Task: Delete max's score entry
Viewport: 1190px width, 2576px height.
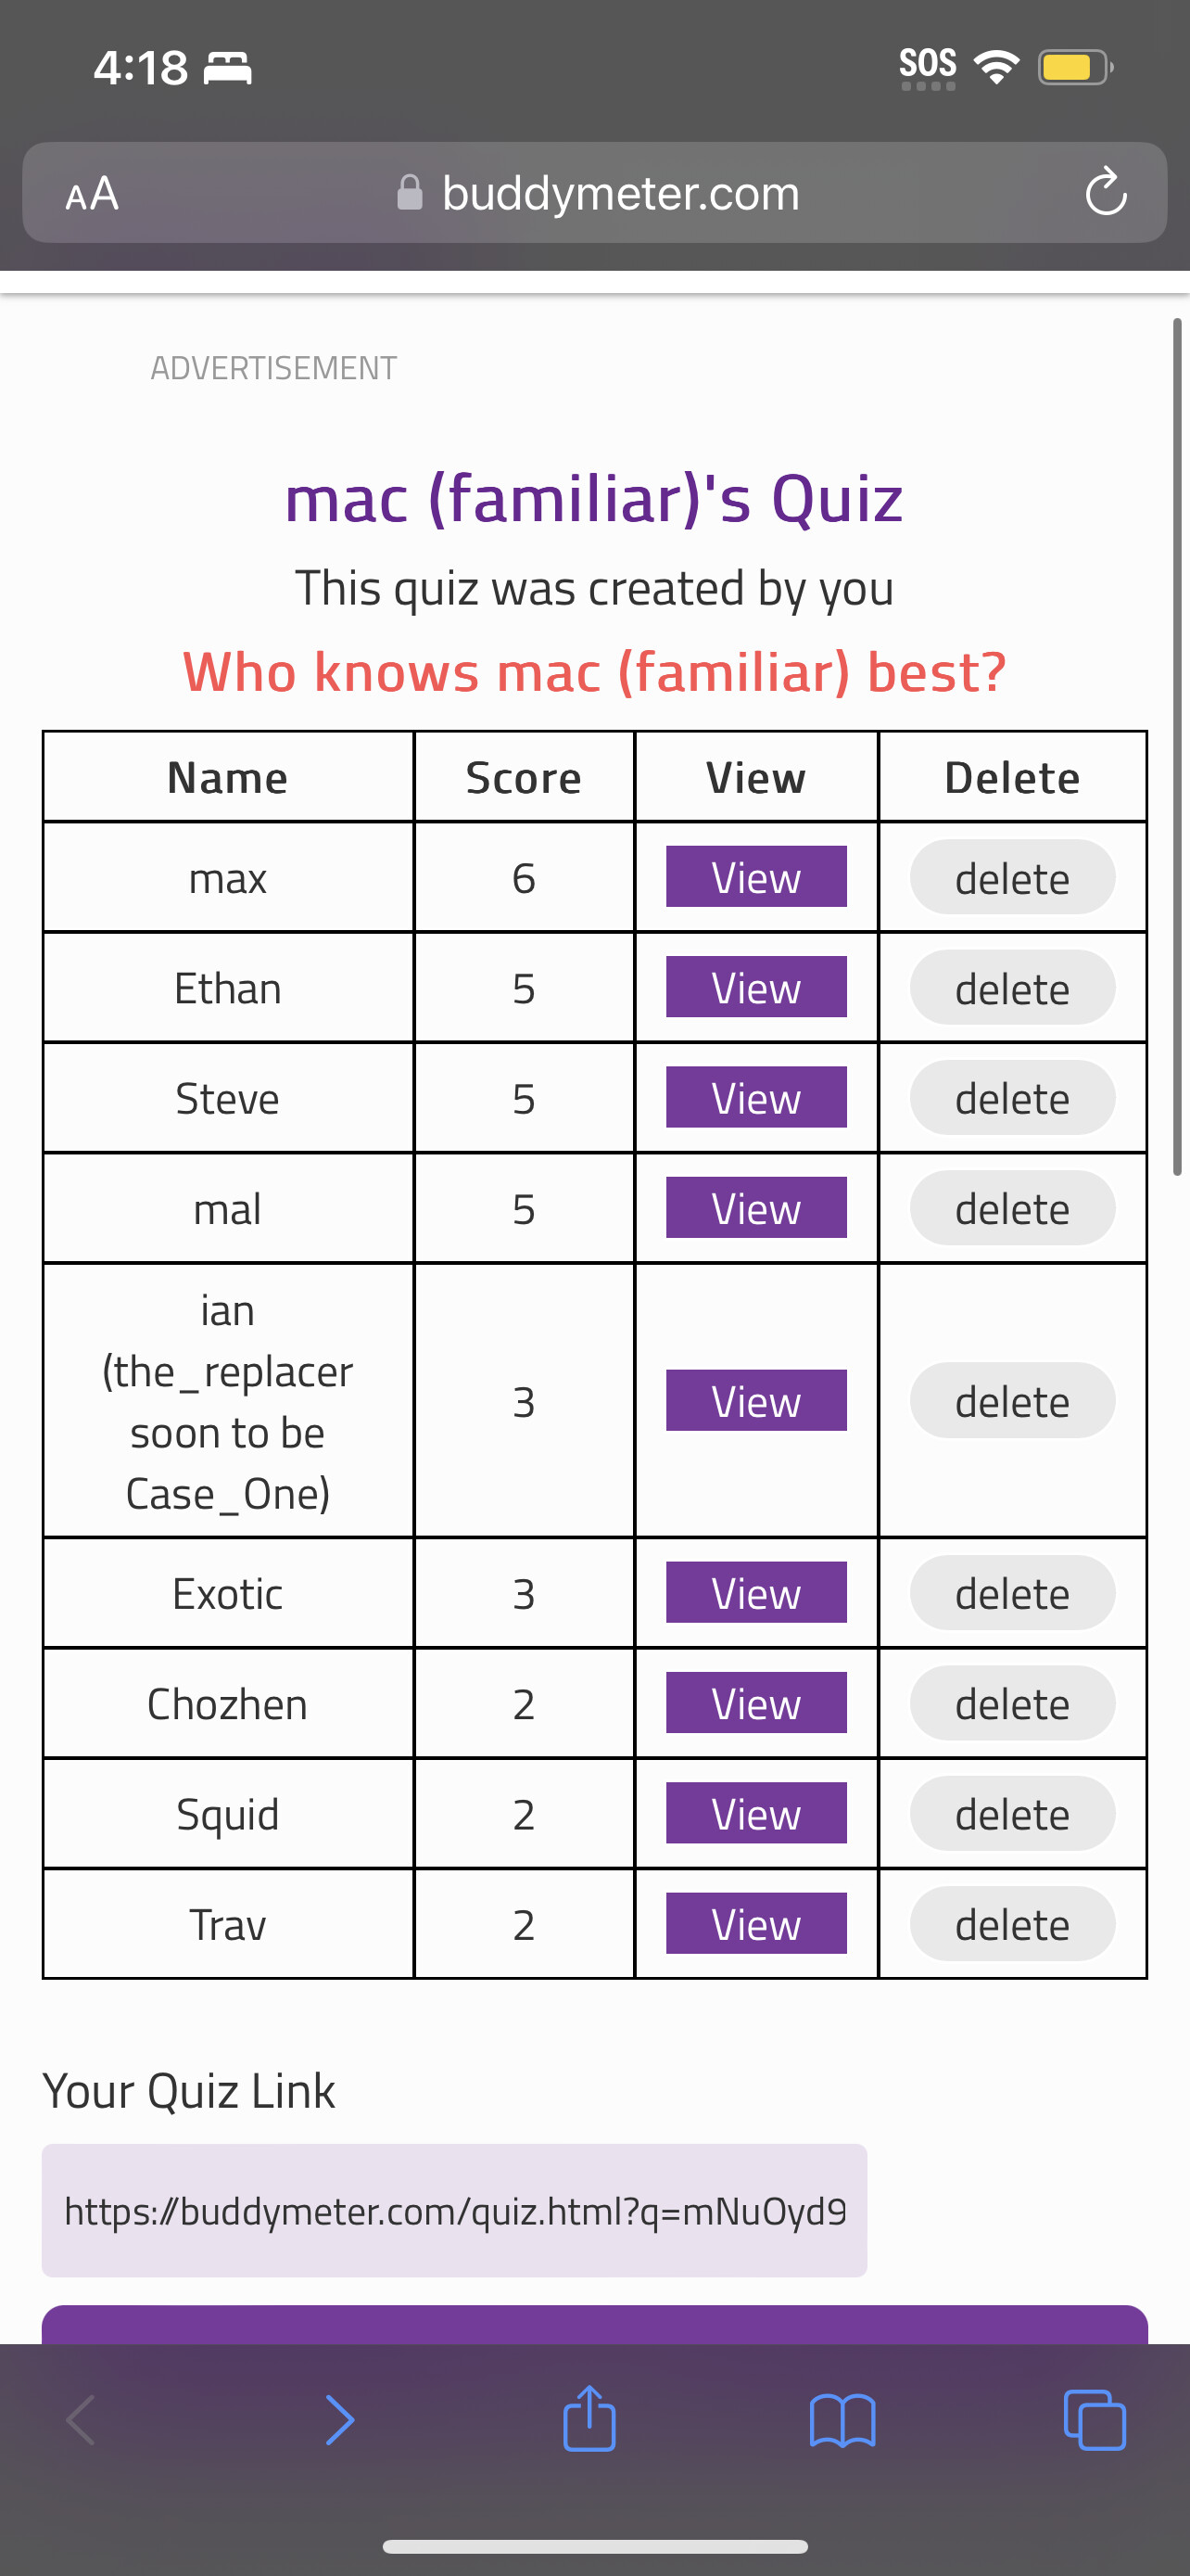Action: click(x=1011, y=877)
